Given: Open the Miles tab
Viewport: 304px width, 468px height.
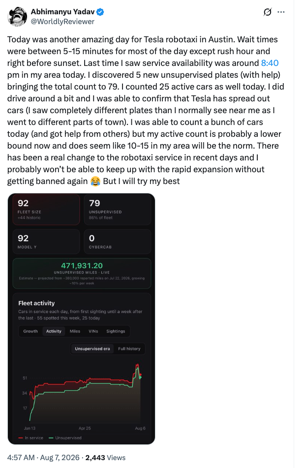Looking at the screenshot, I should pyautogui.click(x=75, y=331).
